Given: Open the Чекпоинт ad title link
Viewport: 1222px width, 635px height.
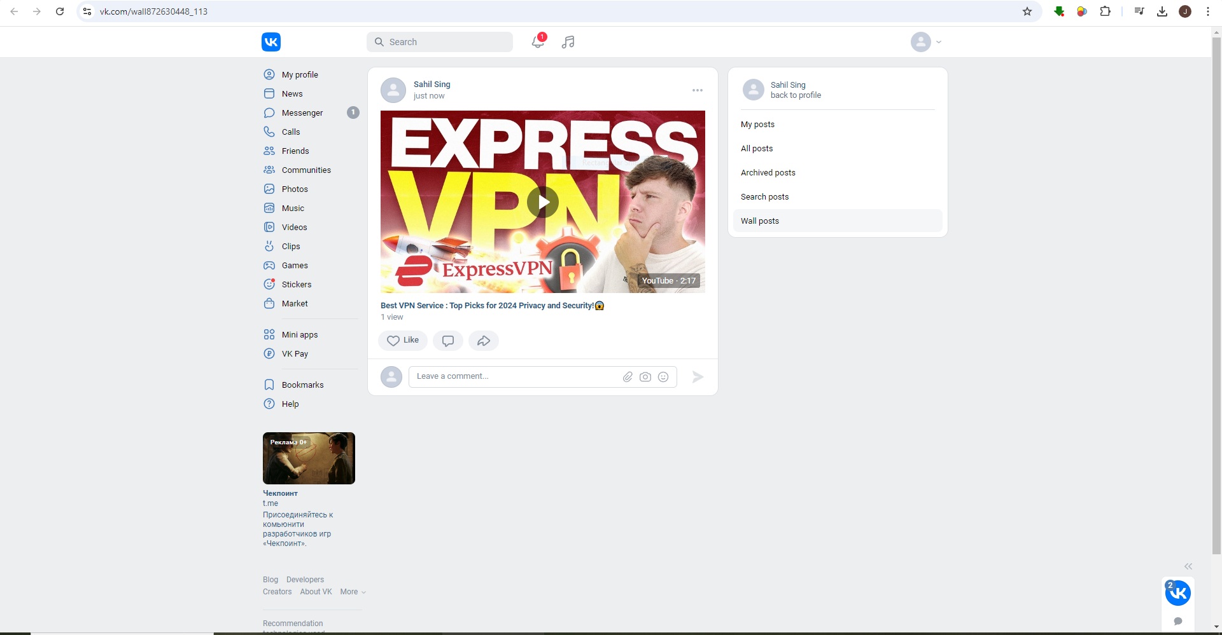Looking at the screenshot, I should coord(280,493).
